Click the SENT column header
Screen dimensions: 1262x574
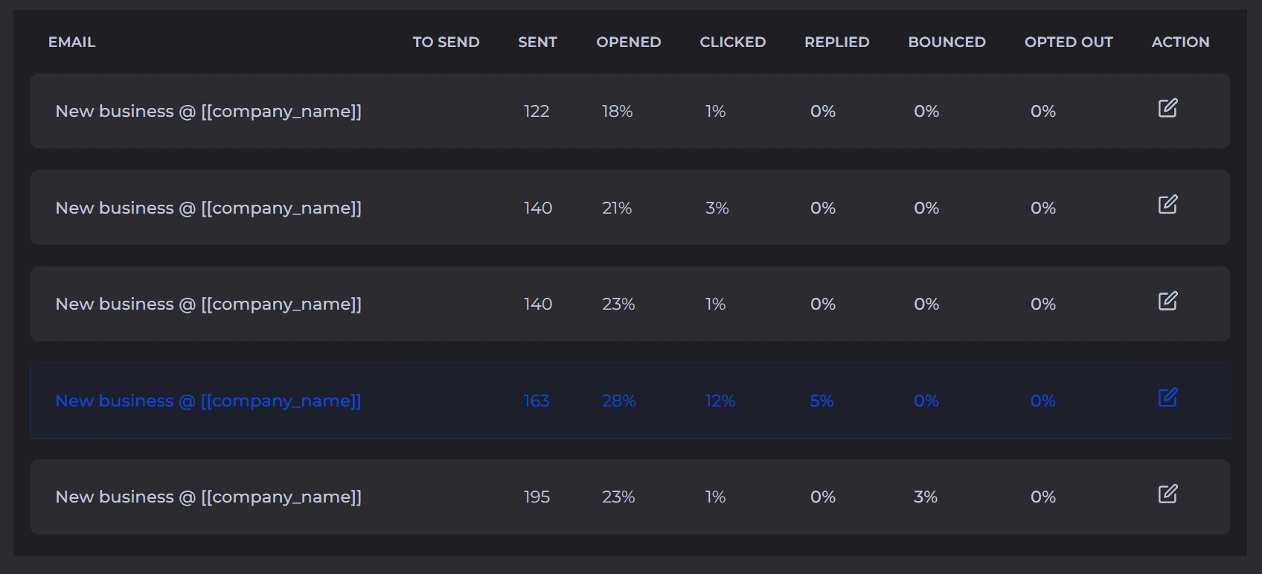537,42
